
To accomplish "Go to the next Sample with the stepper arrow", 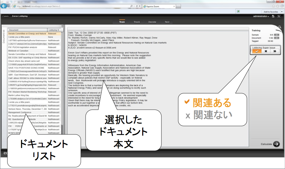I will [278, 35].
